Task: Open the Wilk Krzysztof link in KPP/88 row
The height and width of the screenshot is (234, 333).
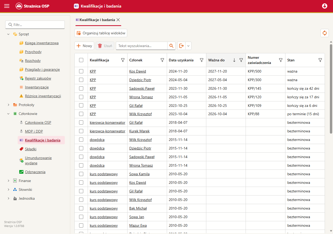Action: [140, 114]
